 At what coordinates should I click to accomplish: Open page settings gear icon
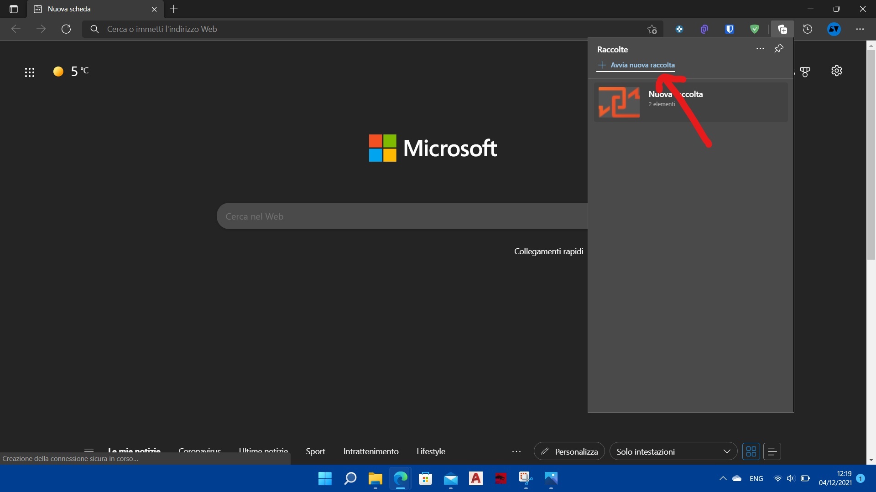click(x=837, y=71)
